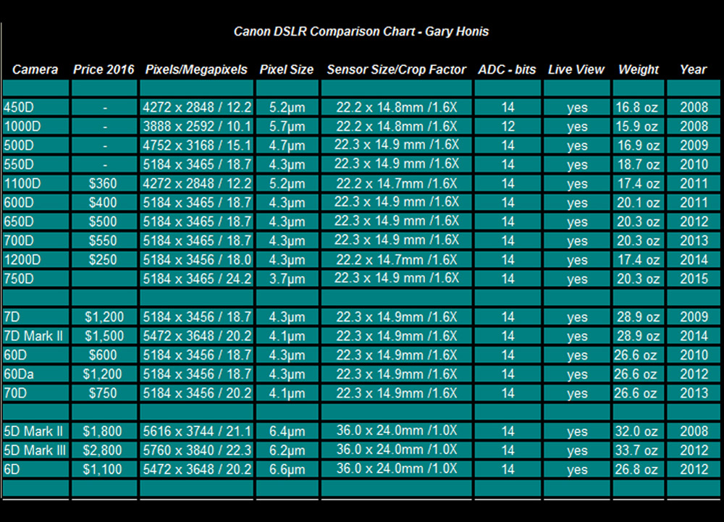Viewport: 724px width, 522px height.
Task: Click the '$1,100' price for the 6D
Action: pyautogui.click(x=104, y=469)
